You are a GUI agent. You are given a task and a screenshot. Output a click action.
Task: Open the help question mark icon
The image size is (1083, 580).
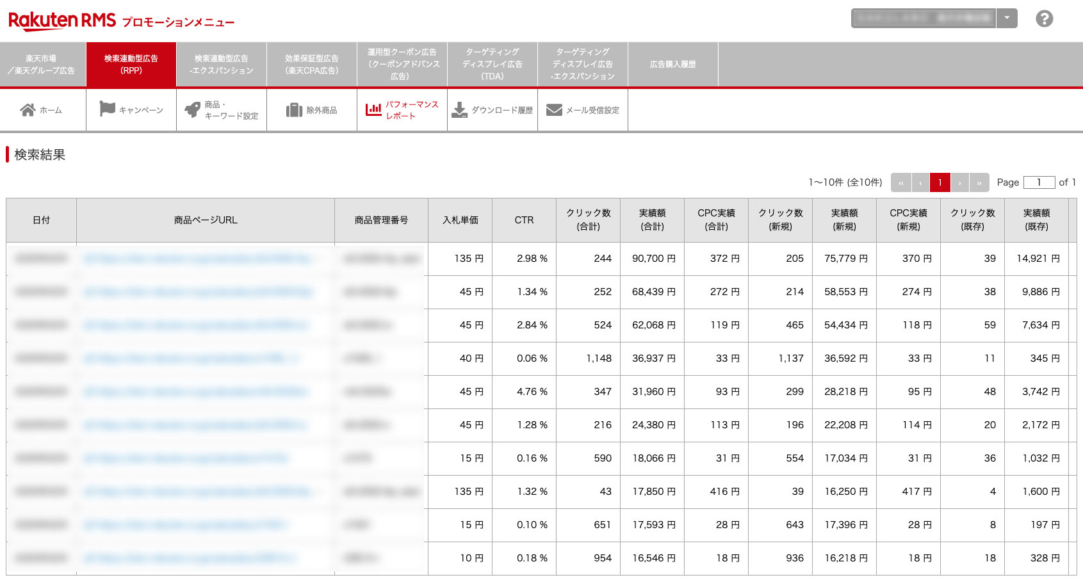click(1044, 19)
